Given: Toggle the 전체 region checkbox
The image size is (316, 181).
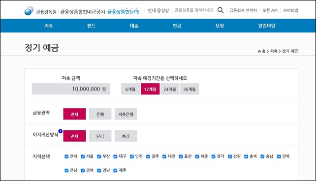Looking at the screenshot, I should click(x=66, y=156).
